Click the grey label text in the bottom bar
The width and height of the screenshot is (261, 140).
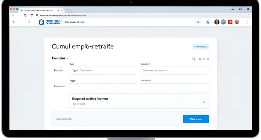64,119
